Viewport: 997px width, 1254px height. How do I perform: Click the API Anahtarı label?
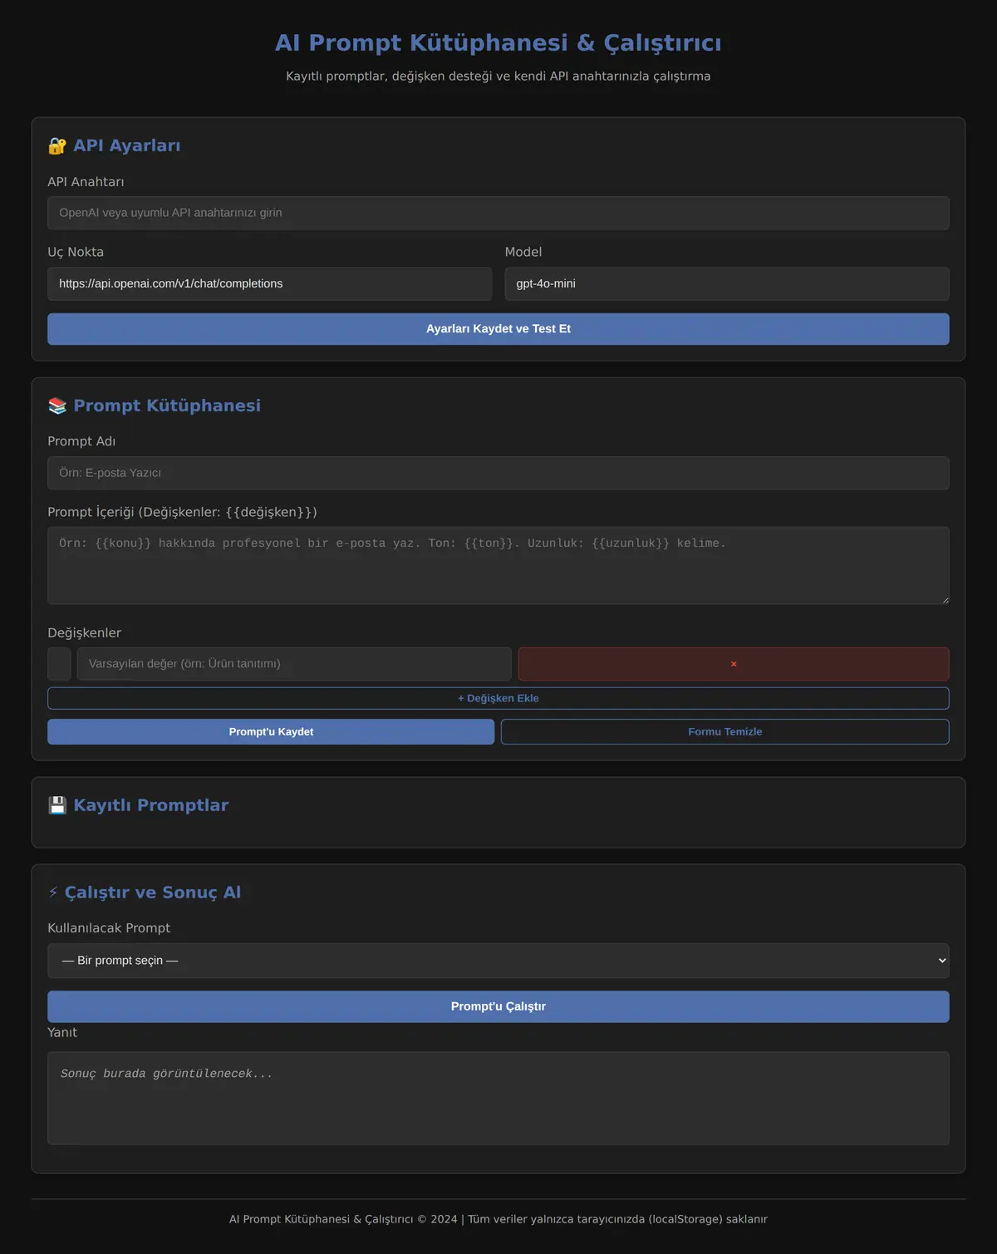[86, 182]
